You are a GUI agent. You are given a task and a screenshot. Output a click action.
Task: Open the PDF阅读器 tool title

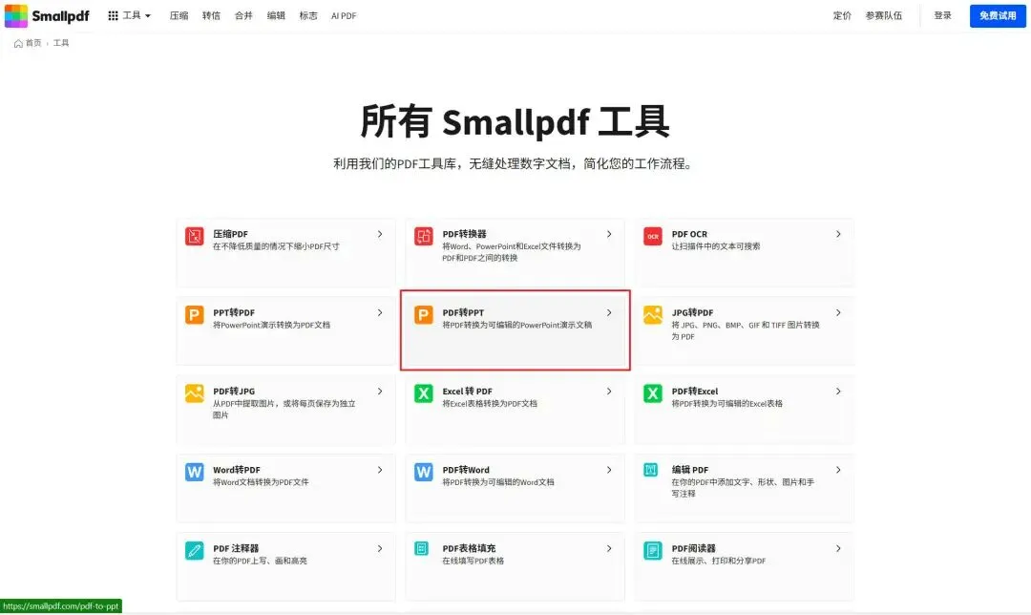(x=694, y=548)
